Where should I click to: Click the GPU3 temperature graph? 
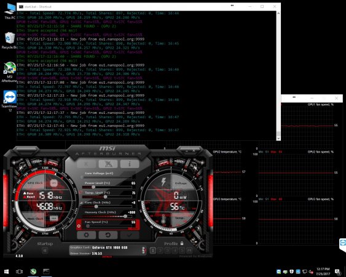point(227,222)
